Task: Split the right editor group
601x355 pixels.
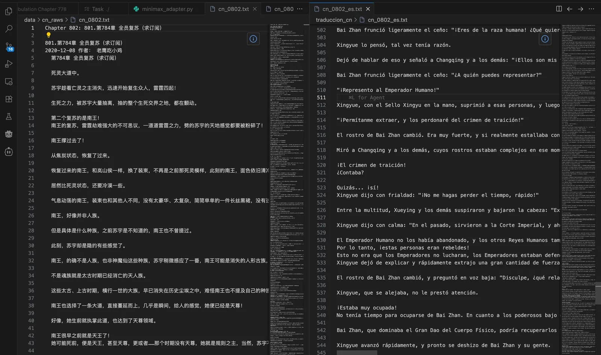Action: tap(559, 9)
